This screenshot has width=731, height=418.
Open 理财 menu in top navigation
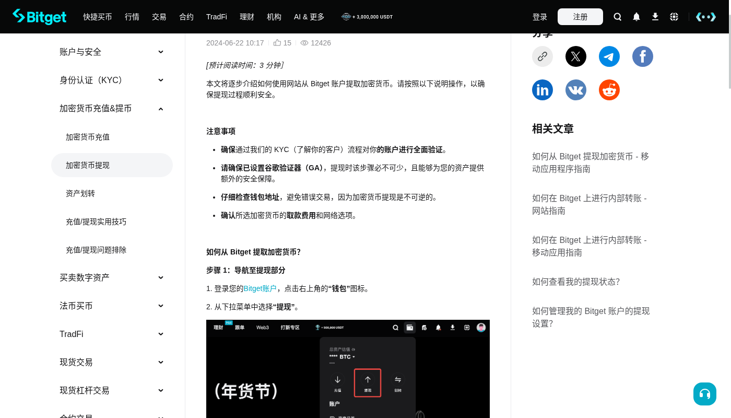247,17
